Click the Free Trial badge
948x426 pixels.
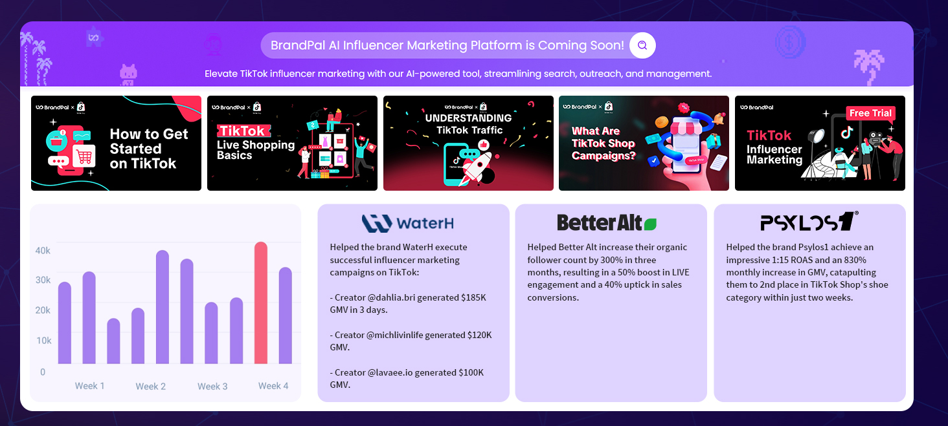870,113
